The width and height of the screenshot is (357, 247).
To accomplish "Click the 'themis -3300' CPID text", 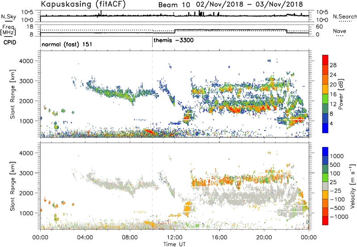I will coord(174,40).
